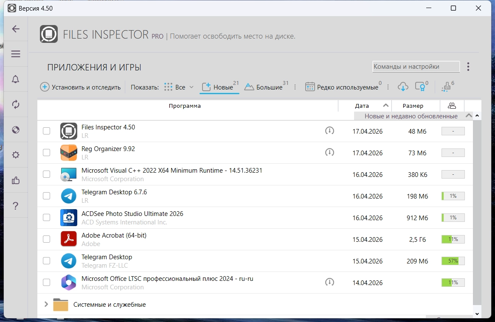Click clock icon on Reg Organizer row
495x322 pixels.
coord(329,152)
